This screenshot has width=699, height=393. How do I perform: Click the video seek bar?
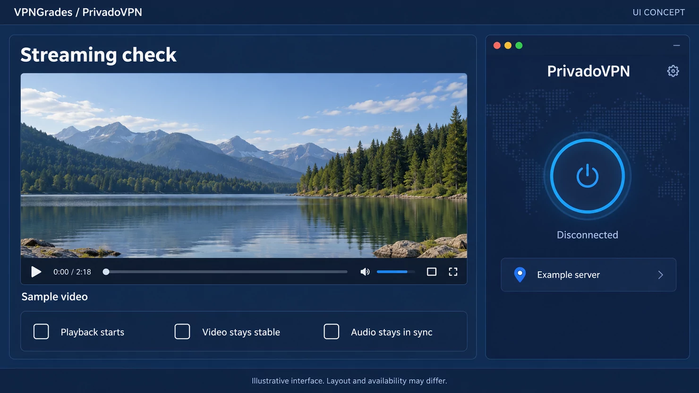tap(225, 272)
